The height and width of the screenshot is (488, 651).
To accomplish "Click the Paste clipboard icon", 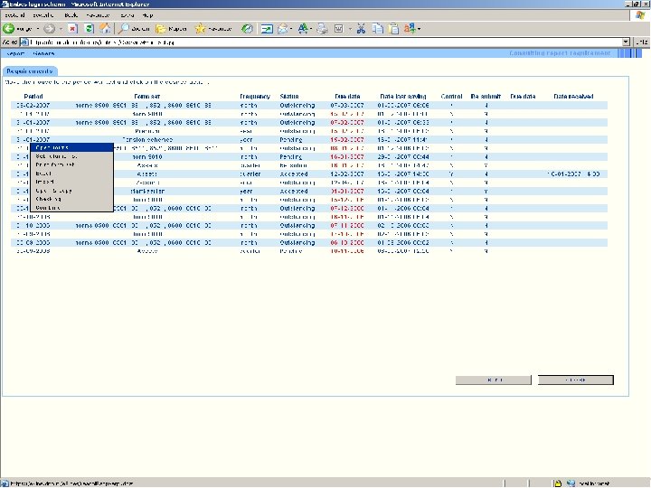I will coord(394,29).
